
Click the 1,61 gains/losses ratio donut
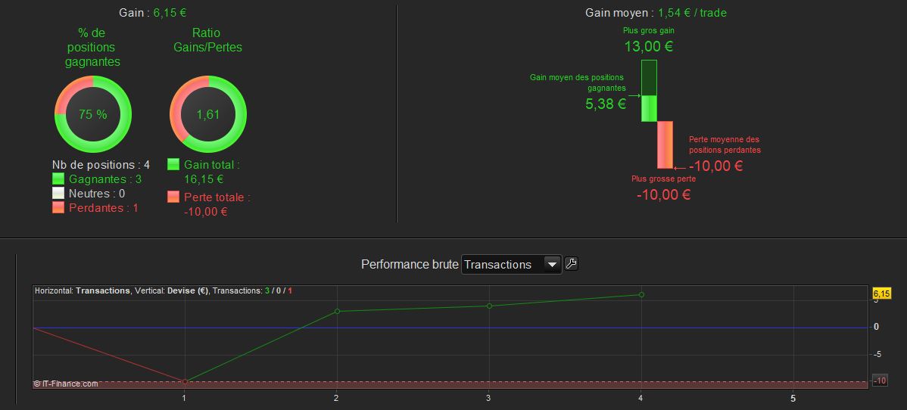[208, 114]
